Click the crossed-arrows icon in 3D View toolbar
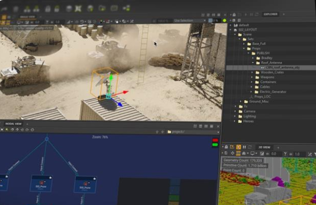Image resolution: width=316 pixels, height=205 pixels. pos(310,154)
